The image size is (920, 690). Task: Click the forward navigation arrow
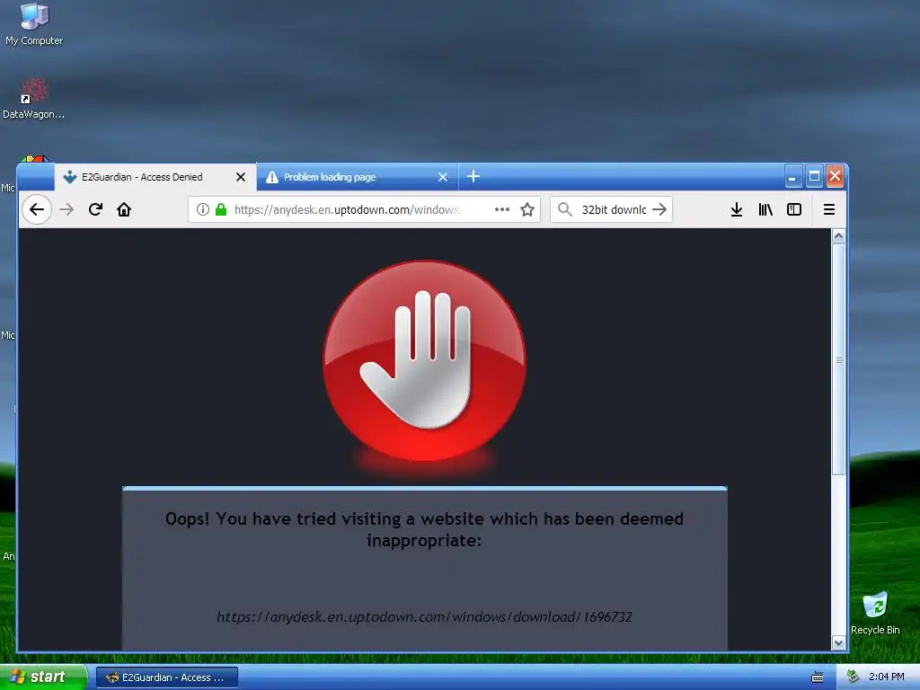(x=66, y=209)
